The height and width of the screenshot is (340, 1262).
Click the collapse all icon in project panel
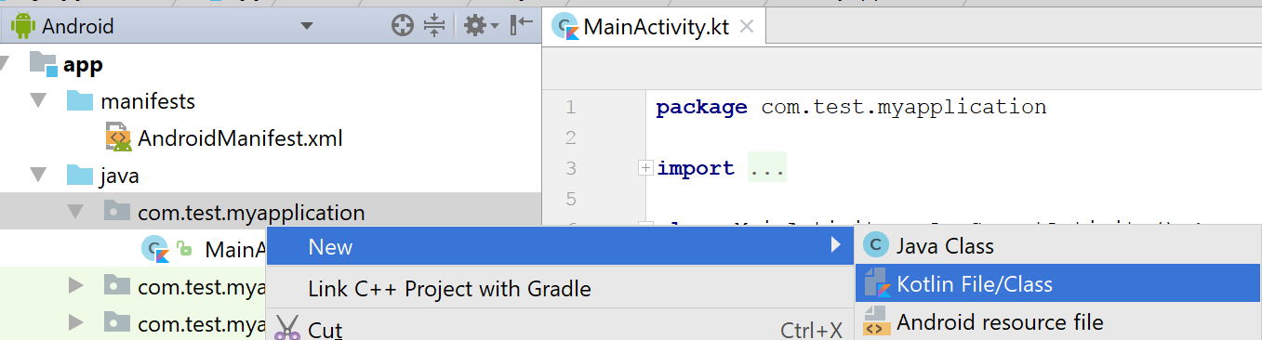(435, 26)
